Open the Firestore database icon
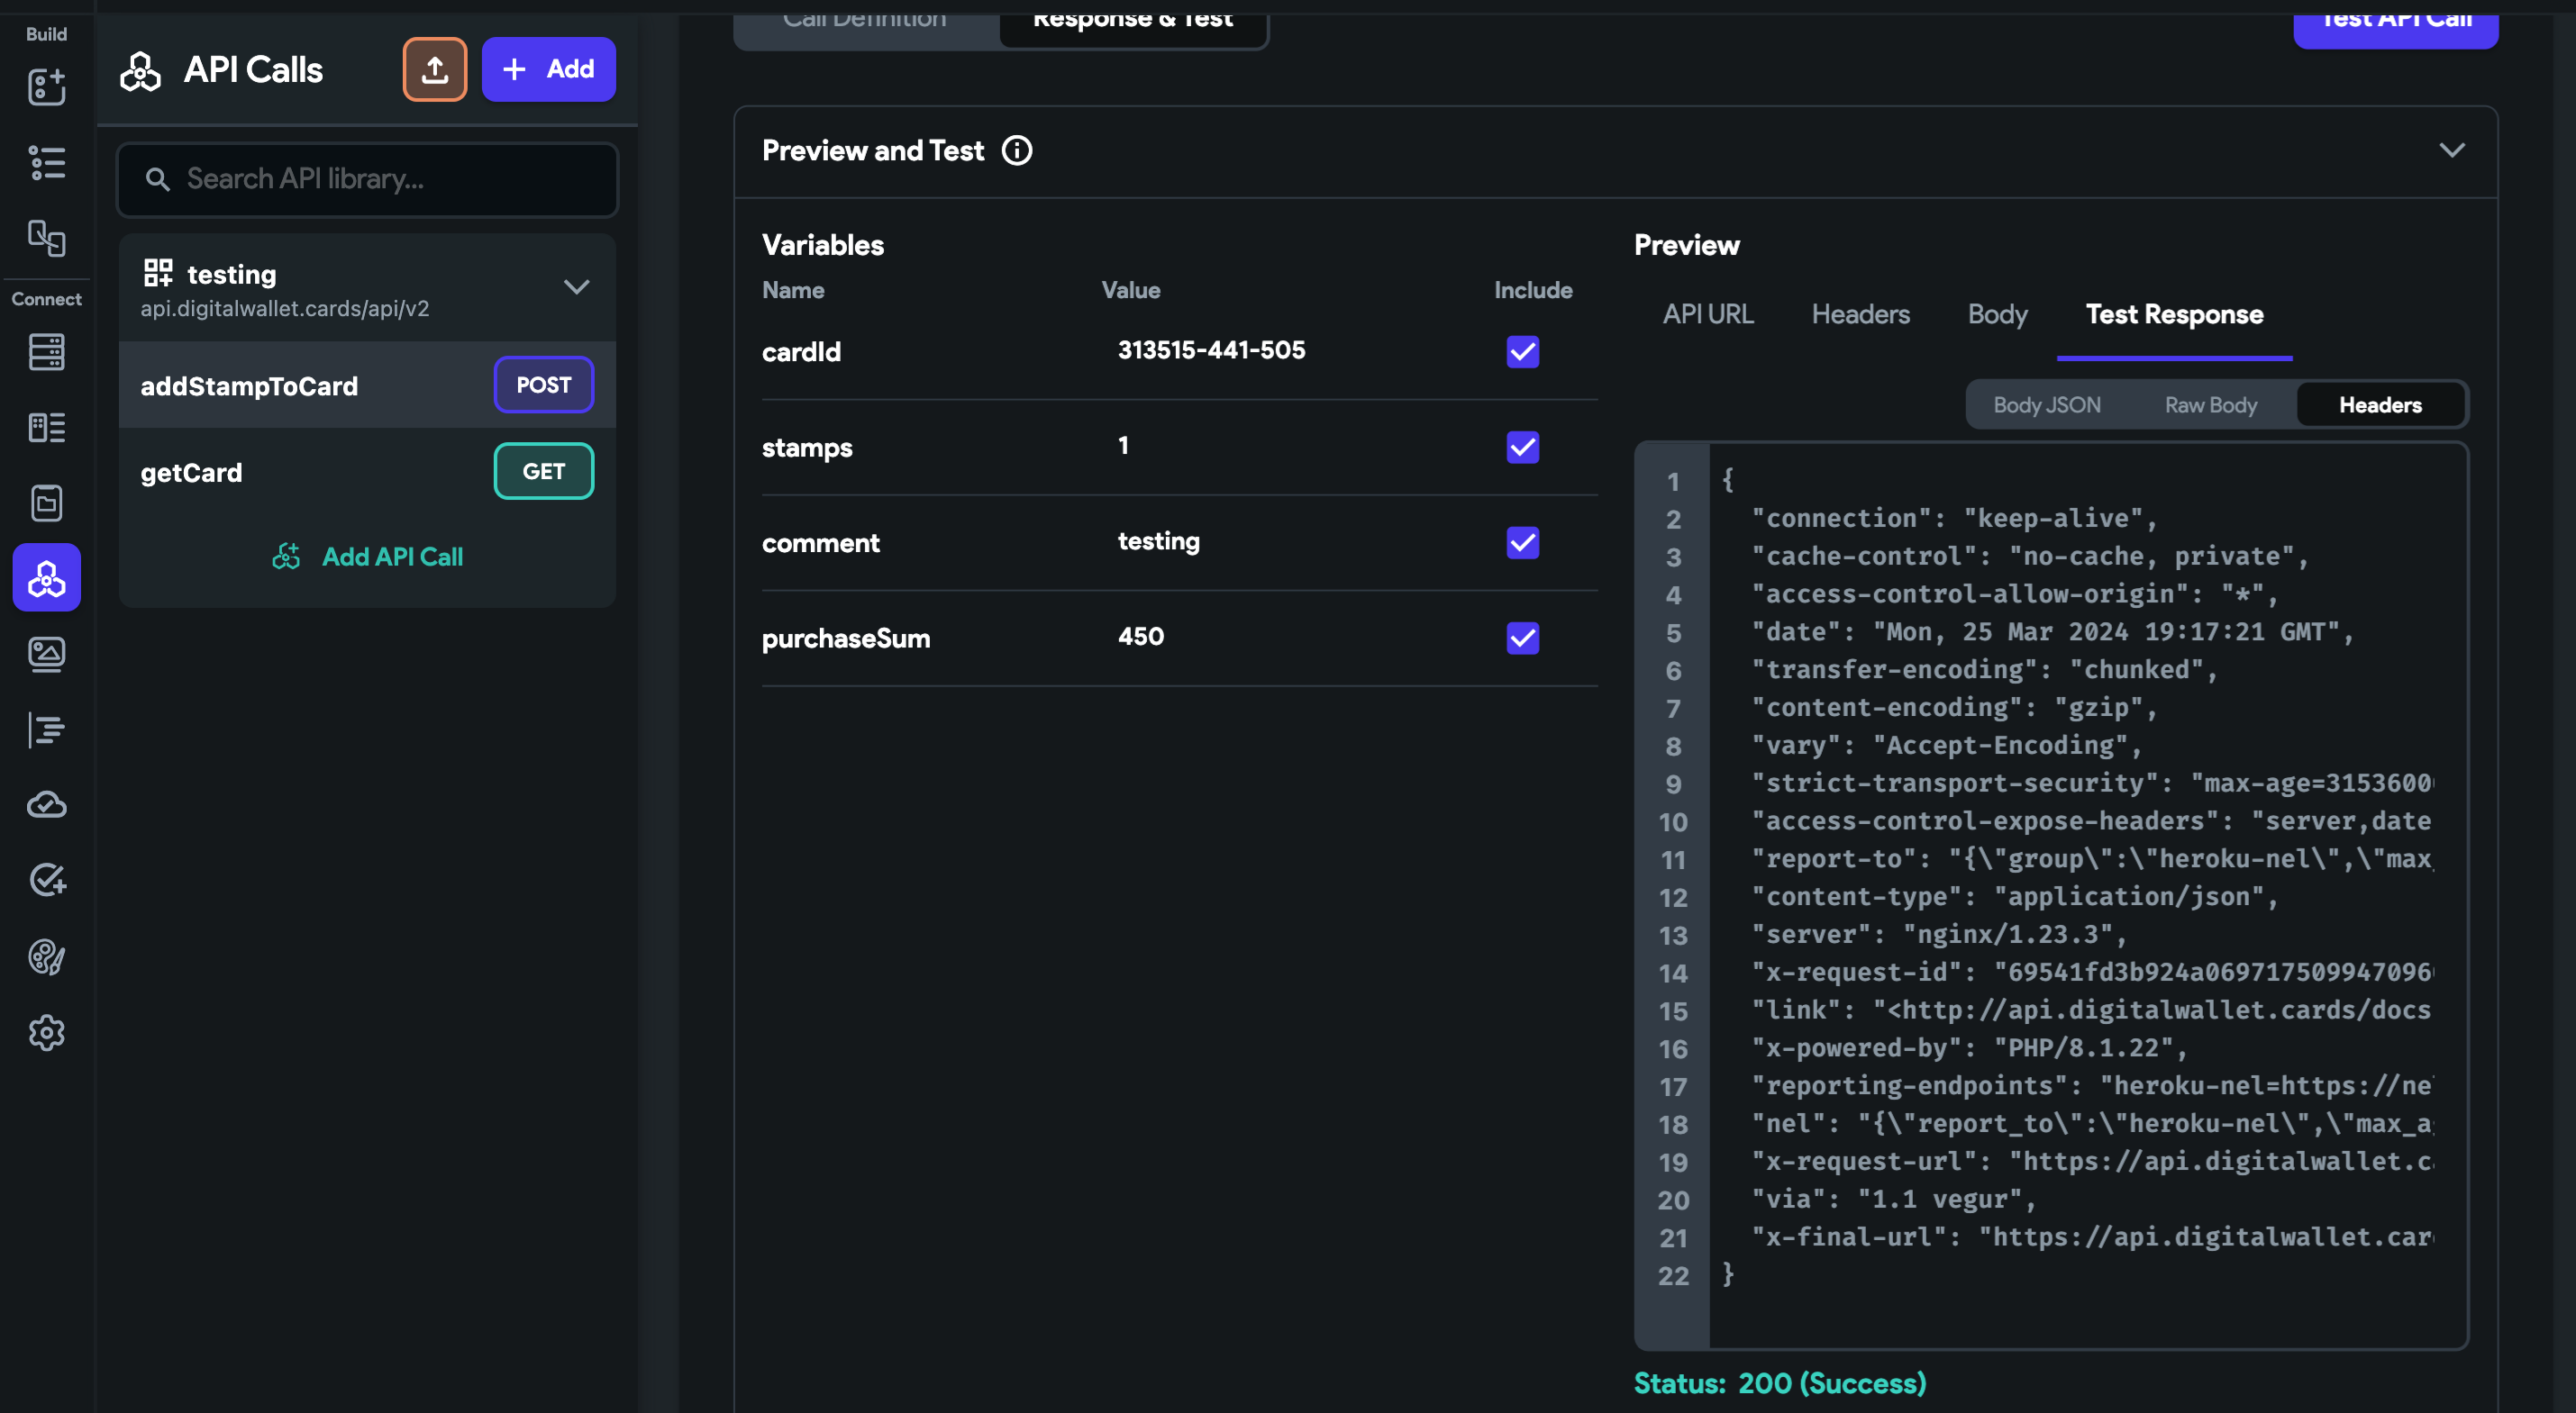Image resolution: width=2576 pixels, height=1413 pixels. pyautogui.click(x=46, y=352)
